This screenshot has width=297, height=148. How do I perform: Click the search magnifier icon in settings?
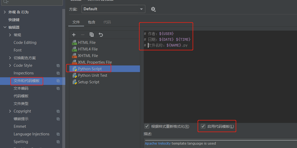point(6,2)
